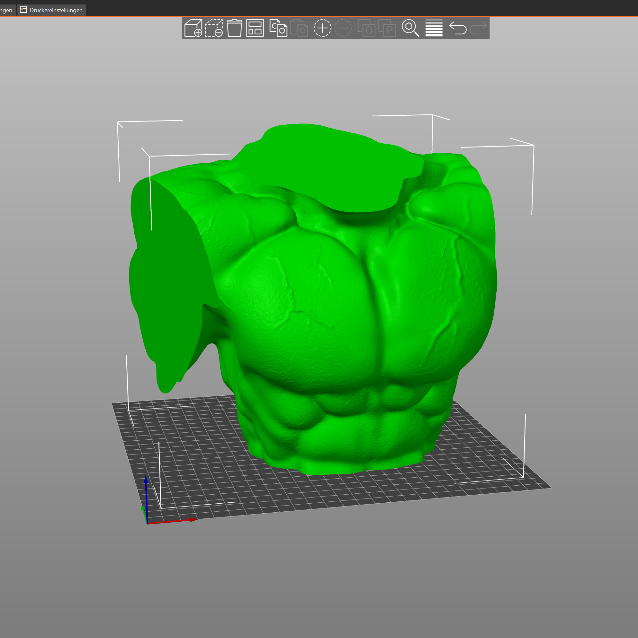The width and height of the screenshot is (638, 638).
Task: Add an instance with plus circle icon
Action: point(322,28)
